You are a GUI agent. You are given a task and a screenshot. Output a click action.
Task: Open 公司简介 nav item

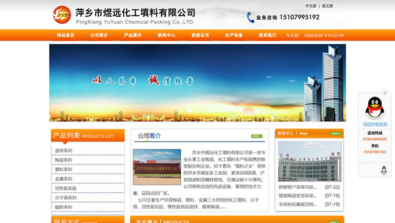point(99,35)
